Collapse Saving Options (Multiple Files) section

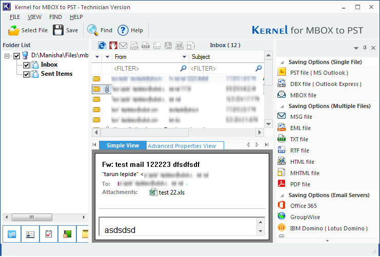(282, 106)
